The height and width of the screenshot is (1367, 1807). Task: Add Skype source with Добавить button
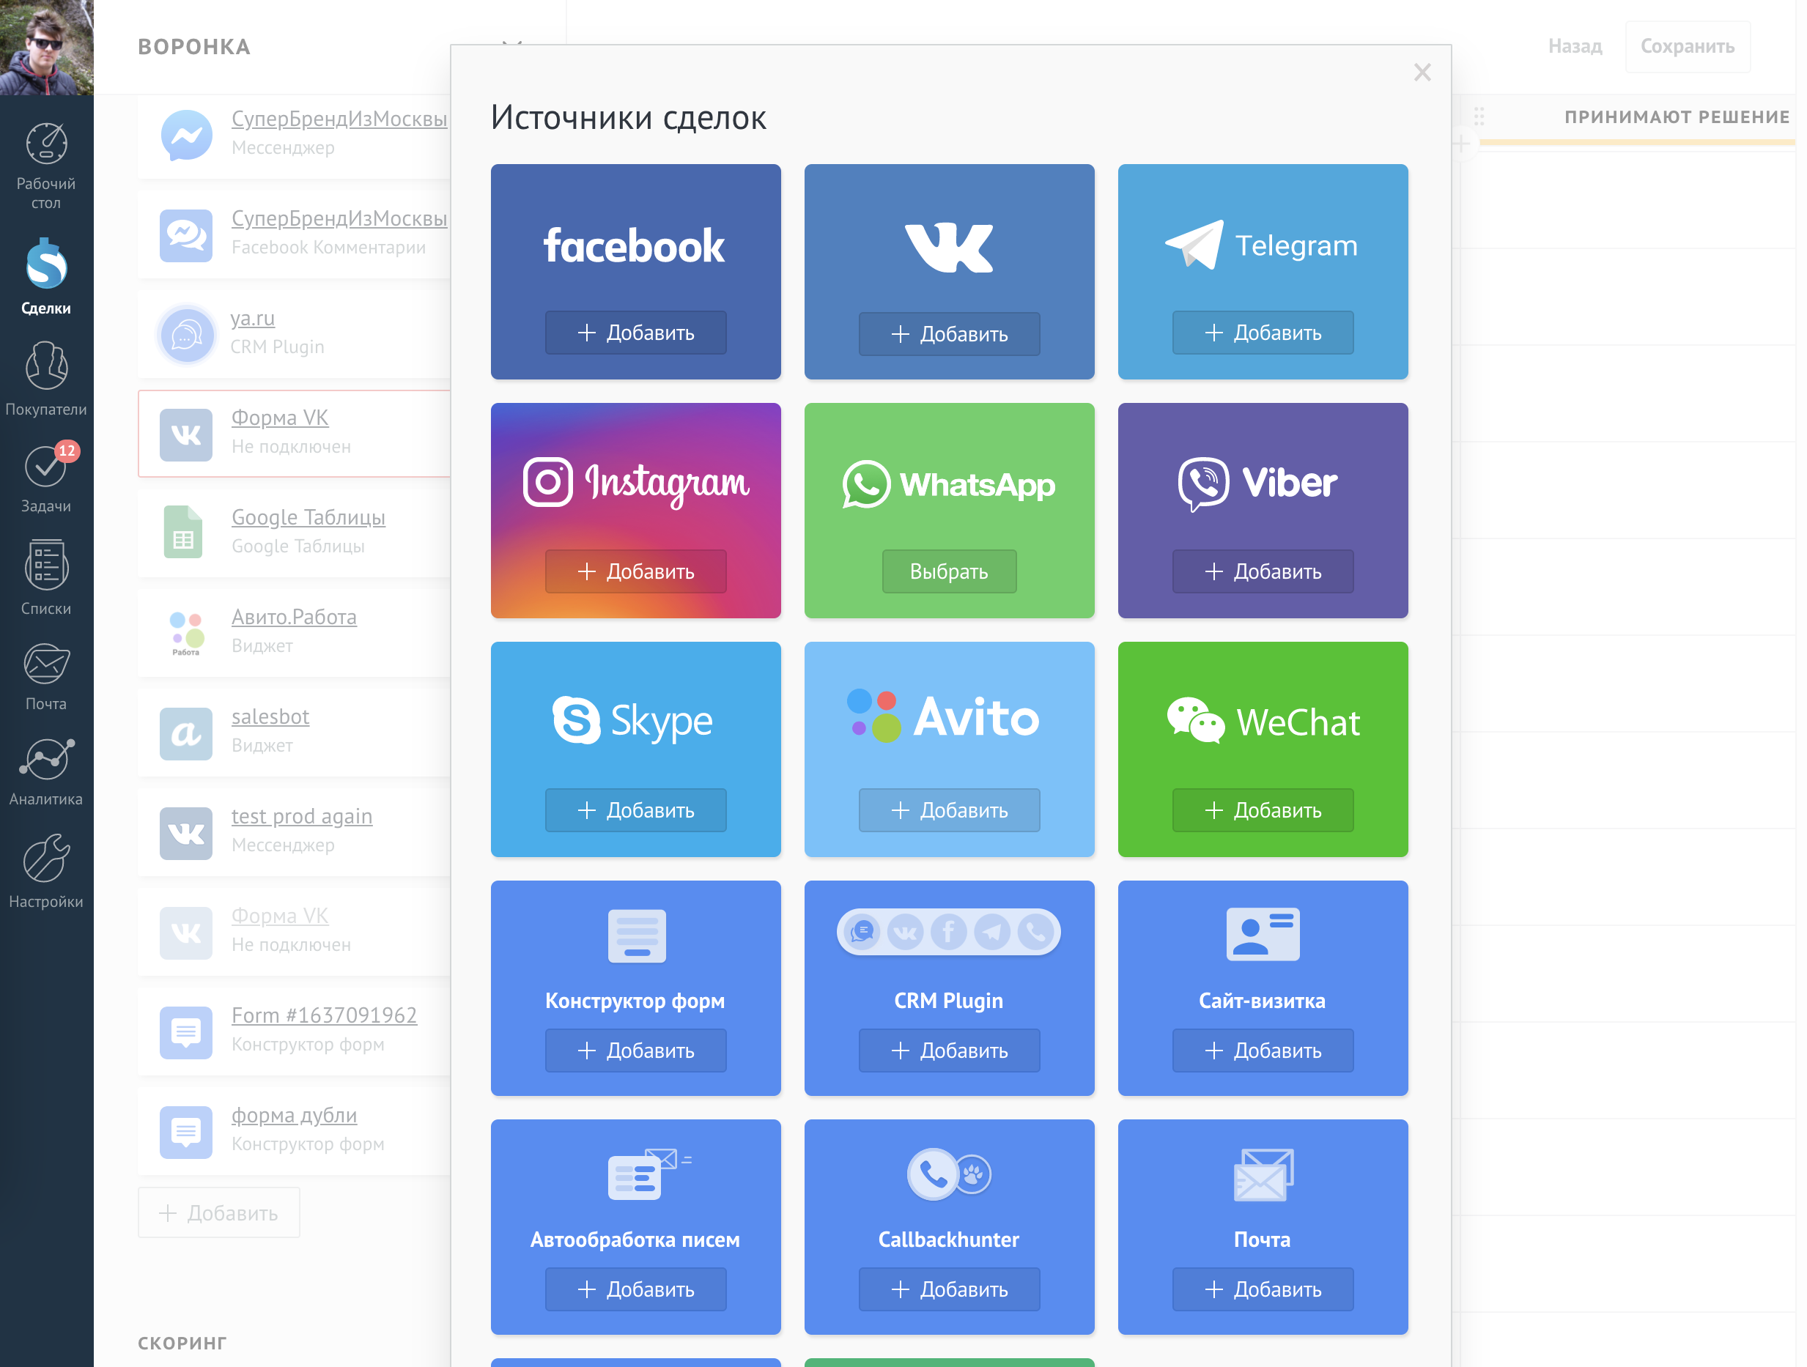click(635, 810)
